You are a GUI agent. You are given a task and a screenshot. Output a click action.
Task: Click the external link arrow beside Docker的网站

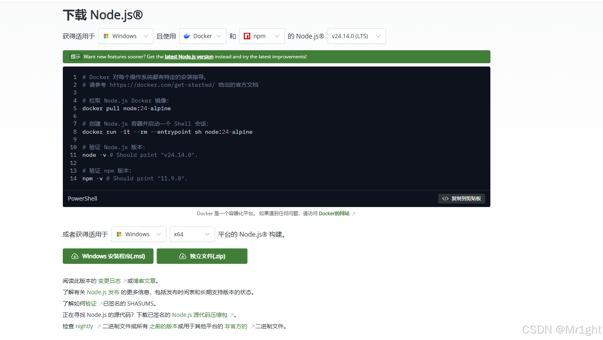point(354,213)
